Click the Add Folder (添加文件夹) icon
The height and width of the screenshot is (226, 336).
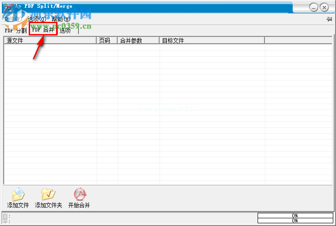[48, 194]
